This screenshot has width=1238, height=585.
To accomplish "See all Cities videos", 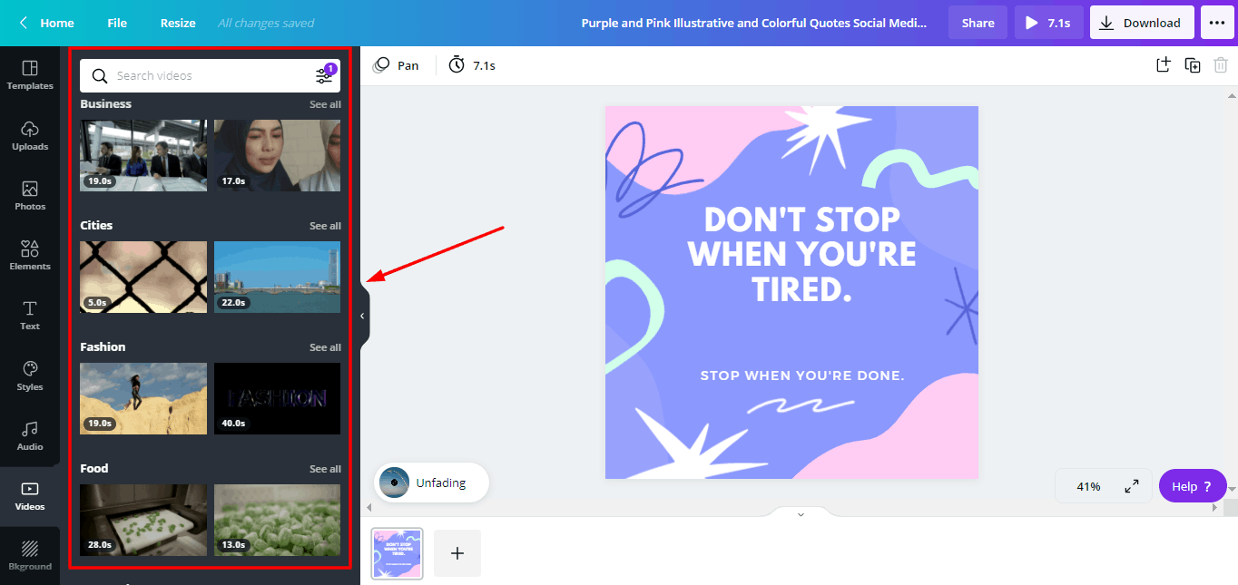I will (325, 226).
